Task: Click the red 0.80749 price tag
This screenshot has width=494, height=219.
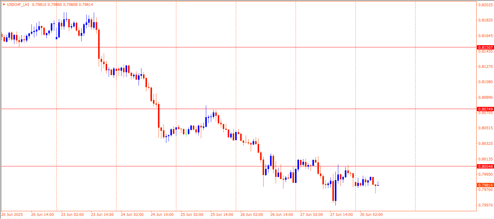Action: [x=485, y=109]
